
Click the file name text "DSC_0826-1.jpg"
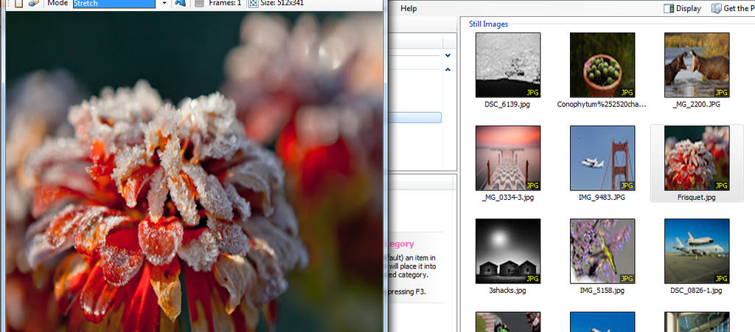(x=696, y=291)
